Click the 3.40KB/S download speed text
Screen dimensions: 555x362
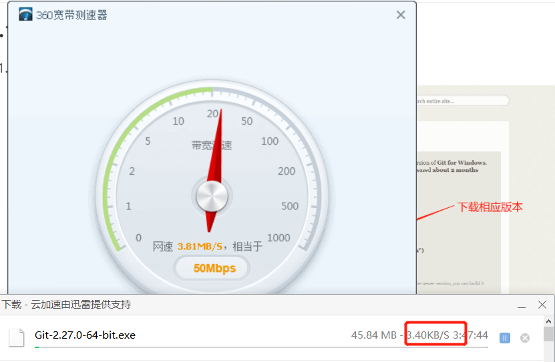pyautogui.click(x=427, y=335)
